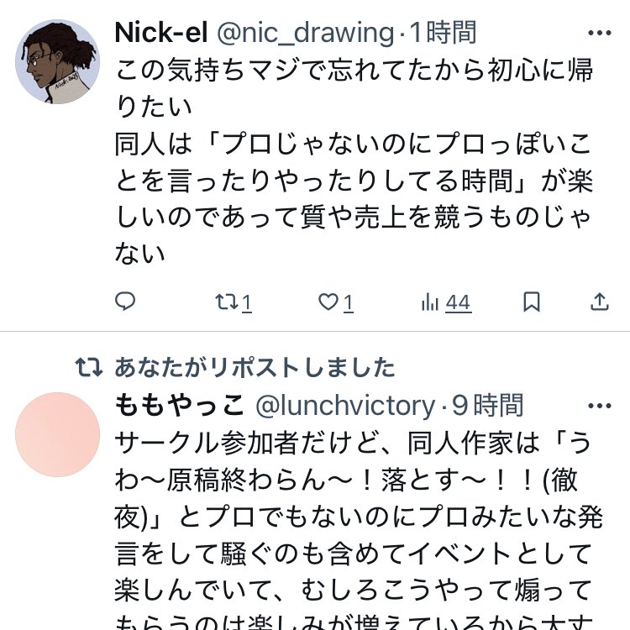
Task: Share Nick-el's post
Action: coord(600,302)
